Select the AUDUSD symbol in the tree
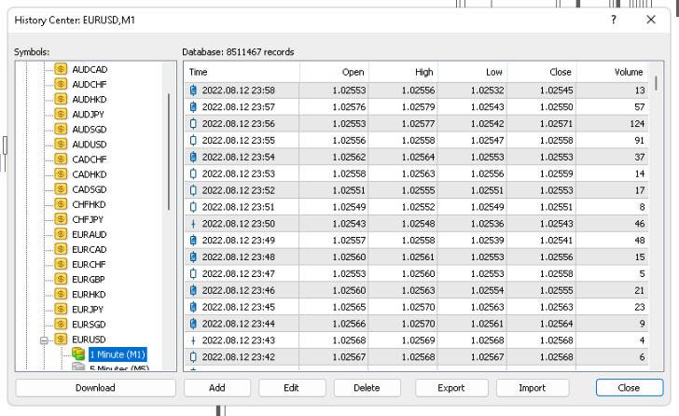The width and height of the screenshot is (679, 416). pyautogui.click(x=89, y=144)
